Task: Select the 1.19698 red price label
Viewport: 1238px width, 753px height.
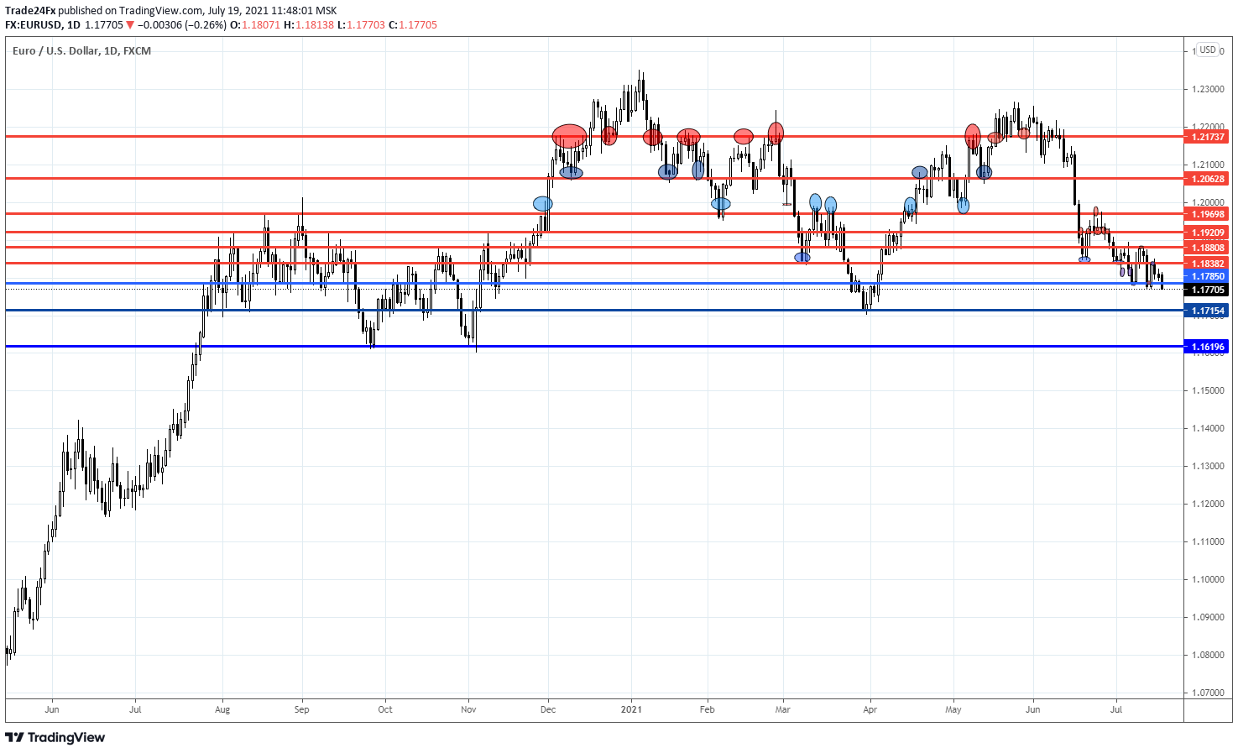Action: click(x=1207, y=214)
